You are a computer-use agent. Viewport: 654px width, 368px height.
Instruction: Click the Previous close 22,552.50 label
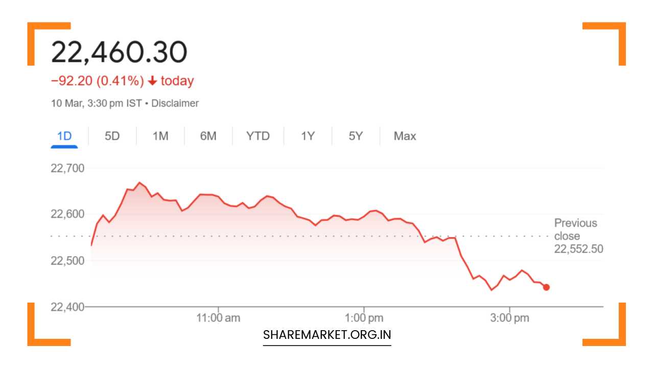(578, 236)
